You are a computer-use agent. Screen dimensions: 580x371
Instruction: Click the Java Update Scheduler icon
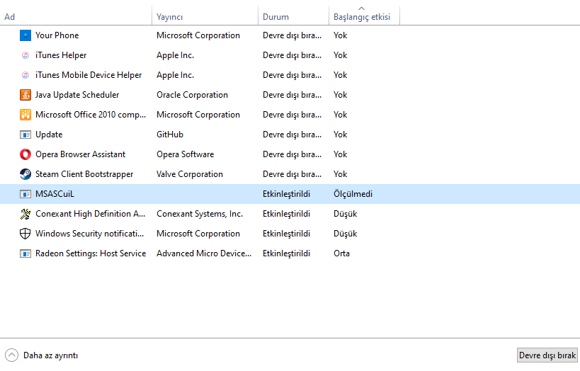click(25, 95)
